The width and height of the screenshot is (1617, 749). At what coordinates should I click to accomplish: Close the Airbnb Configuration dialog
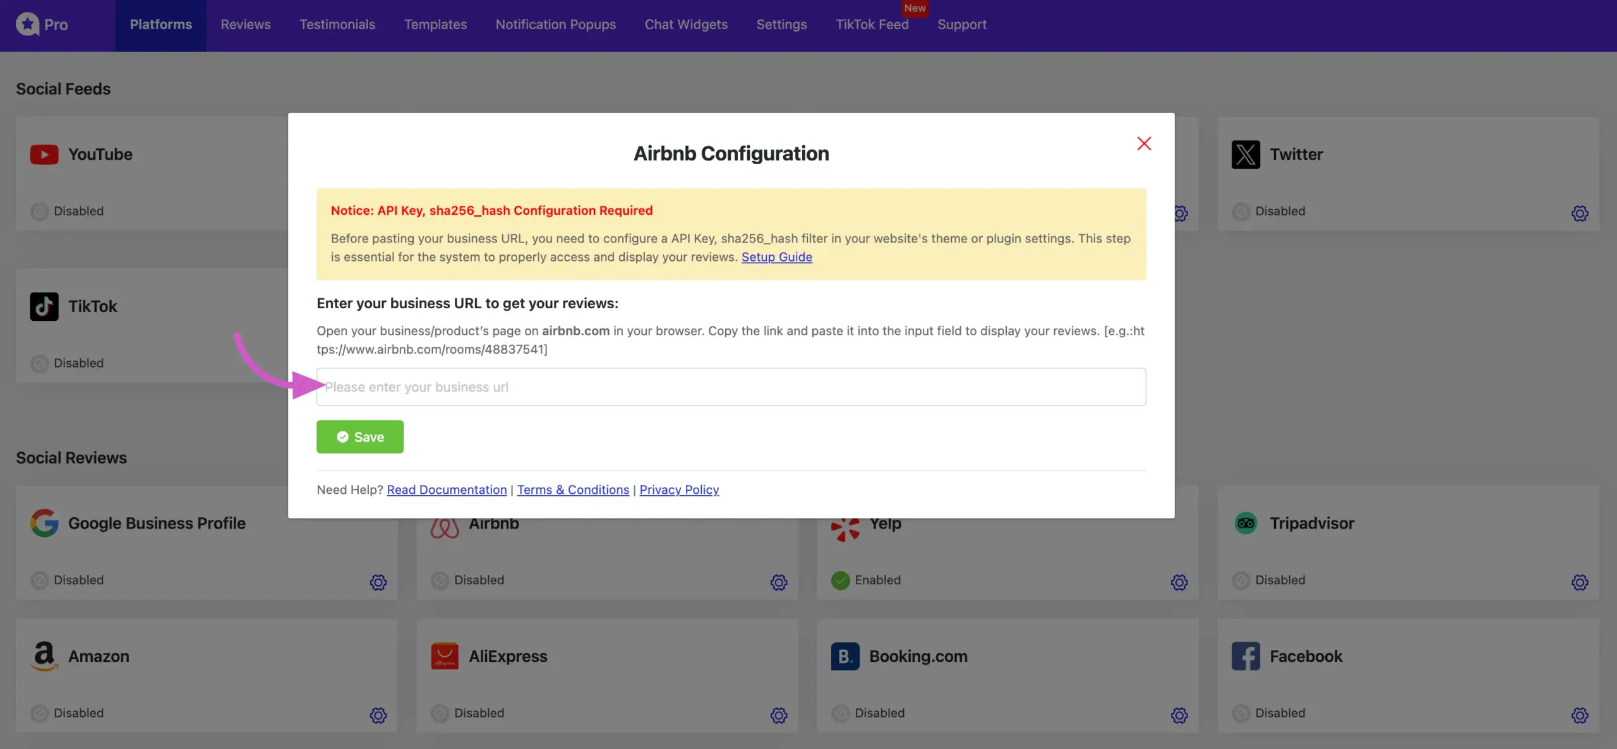click(x=1143, y=143)
